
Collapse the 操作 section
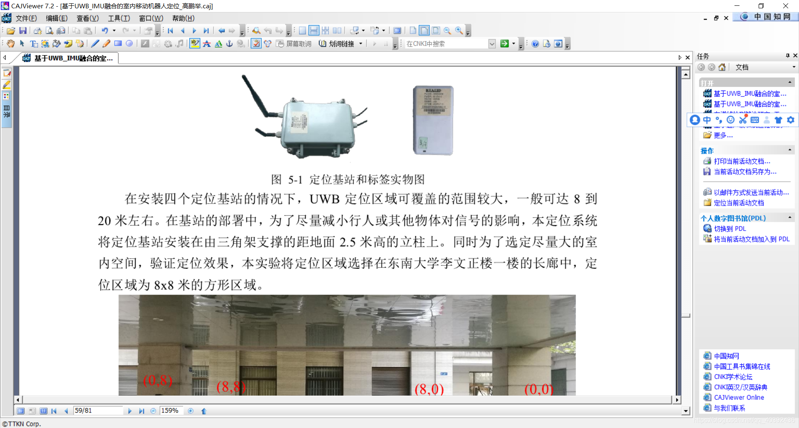point(790,150)
